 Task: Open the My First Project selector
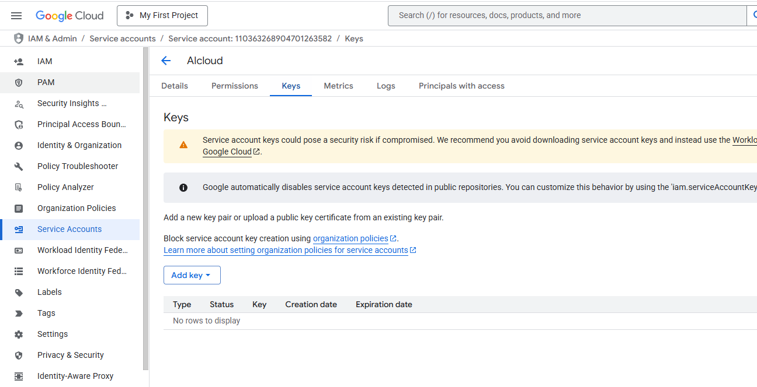click(162, 16)
